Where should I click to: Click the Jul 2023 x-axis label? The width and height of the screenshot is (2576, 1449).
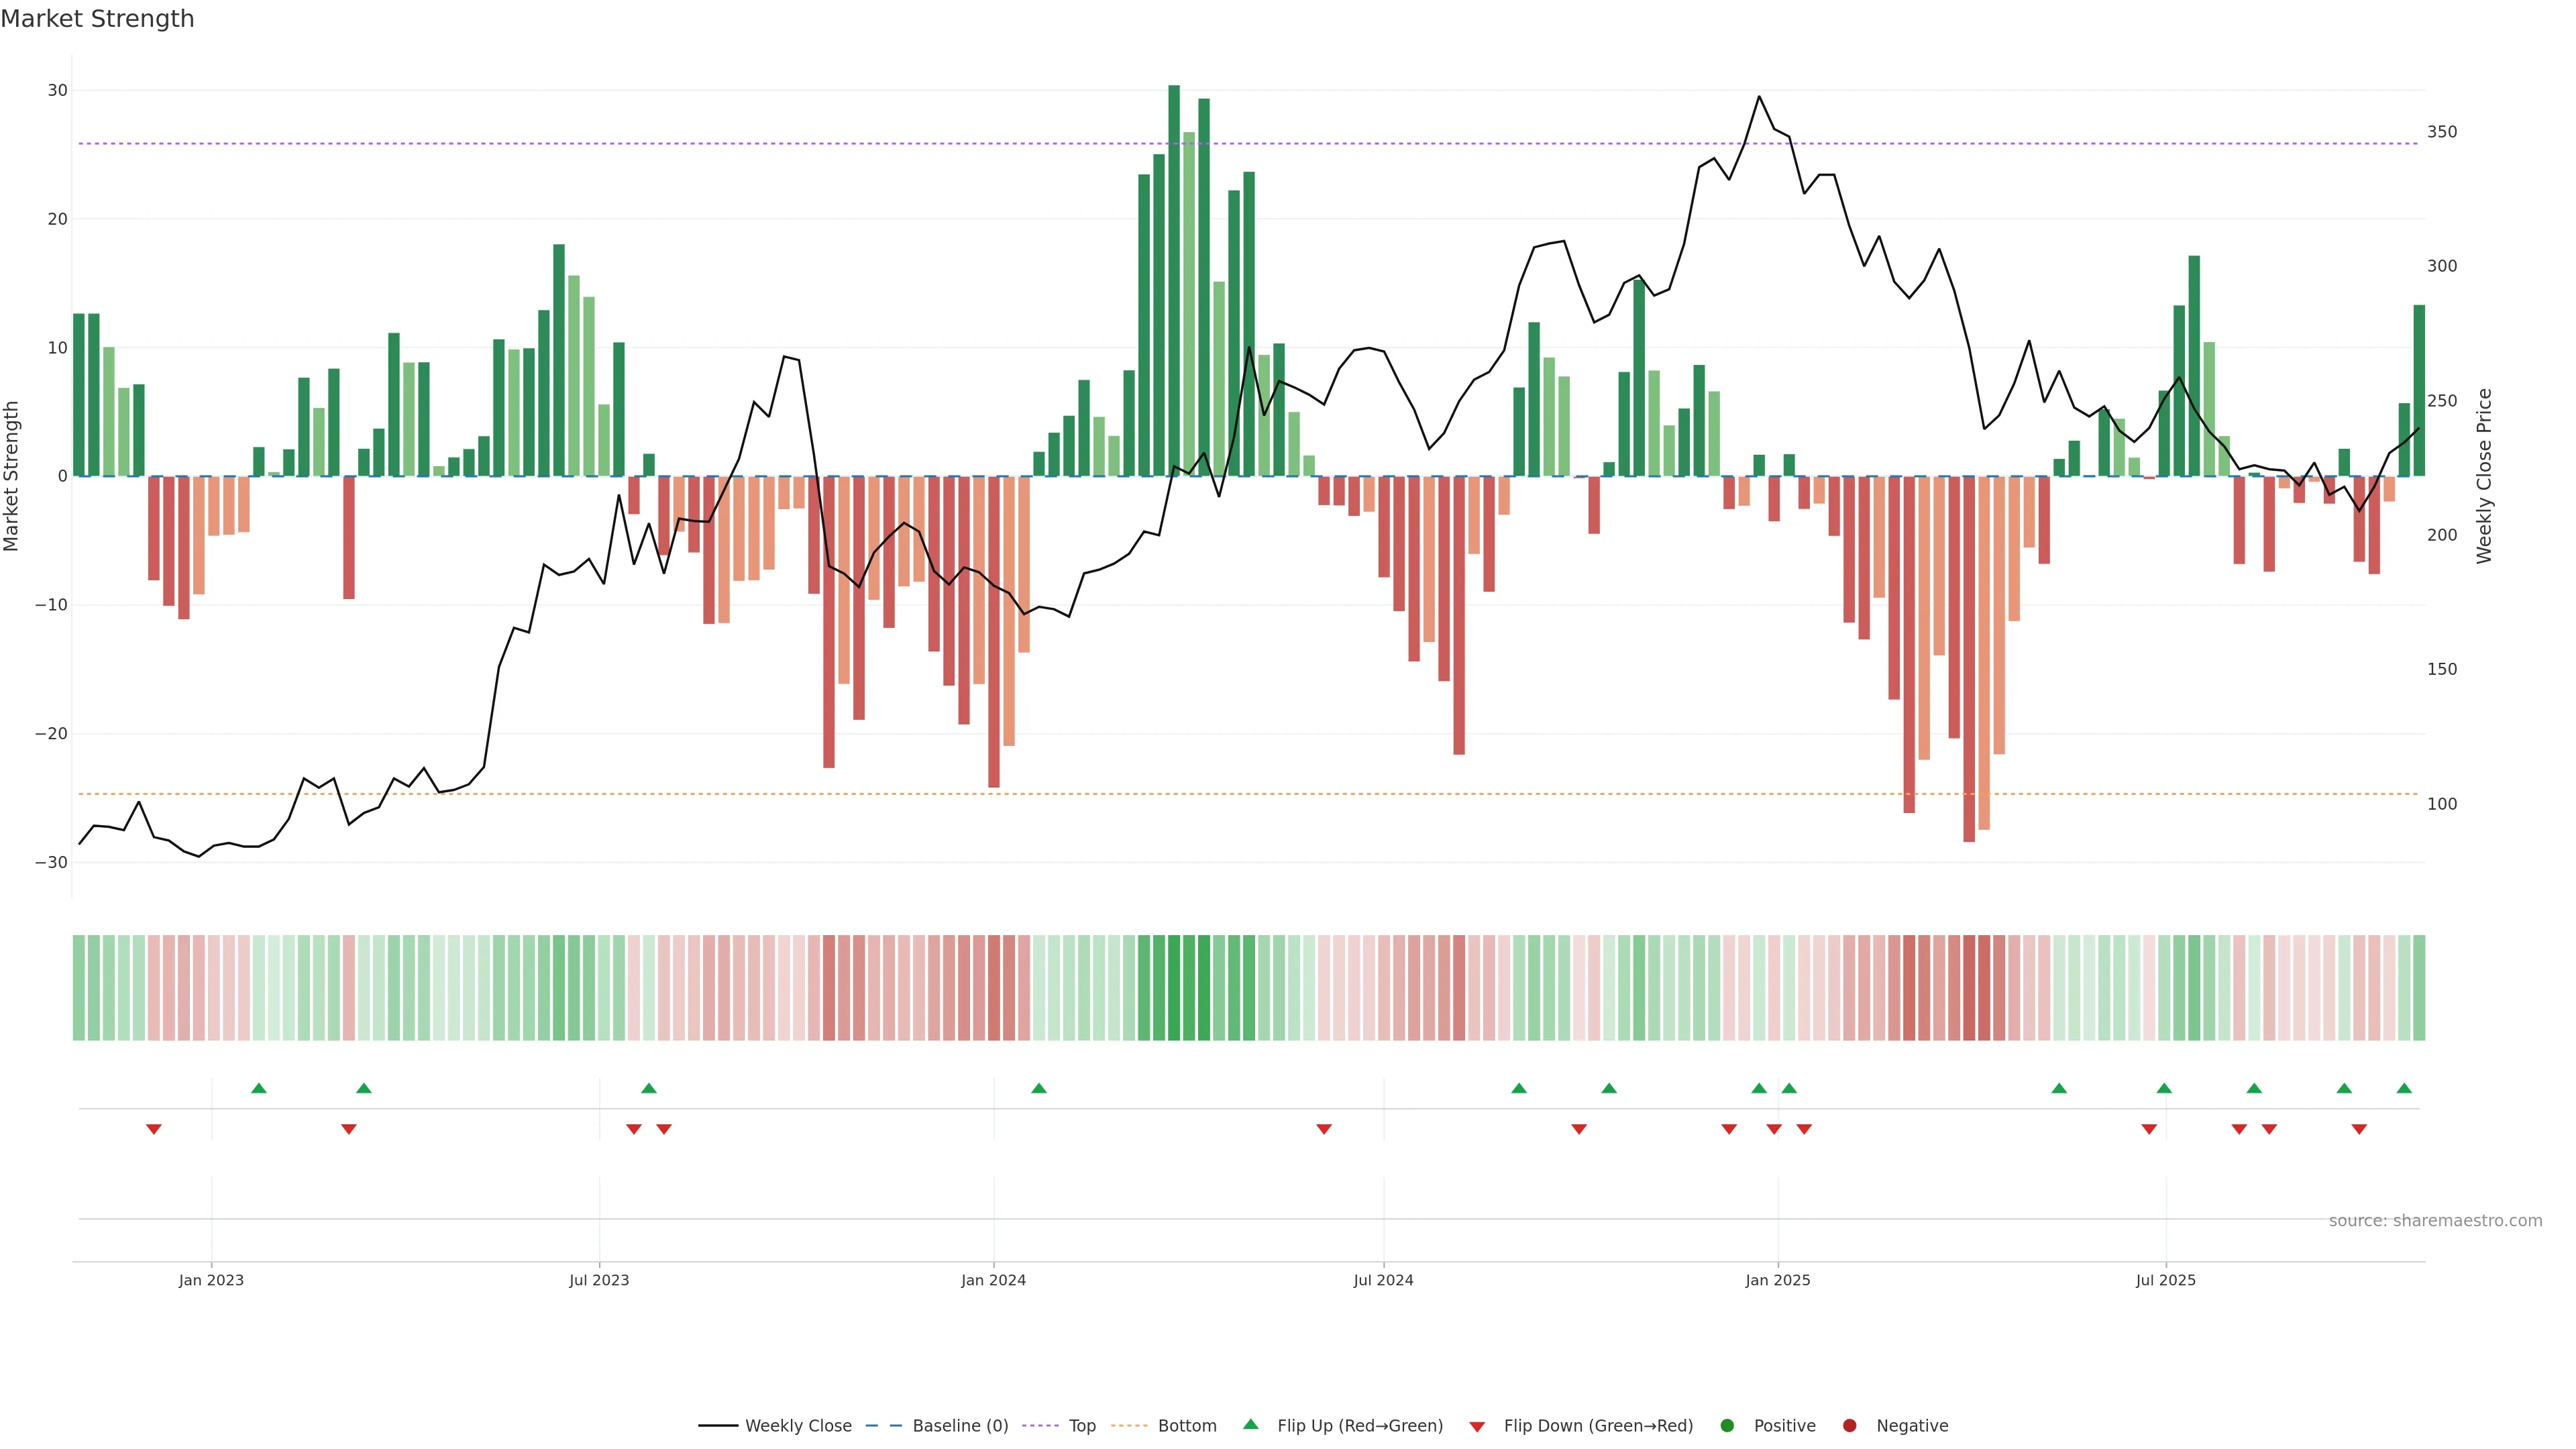point(599,1280)
